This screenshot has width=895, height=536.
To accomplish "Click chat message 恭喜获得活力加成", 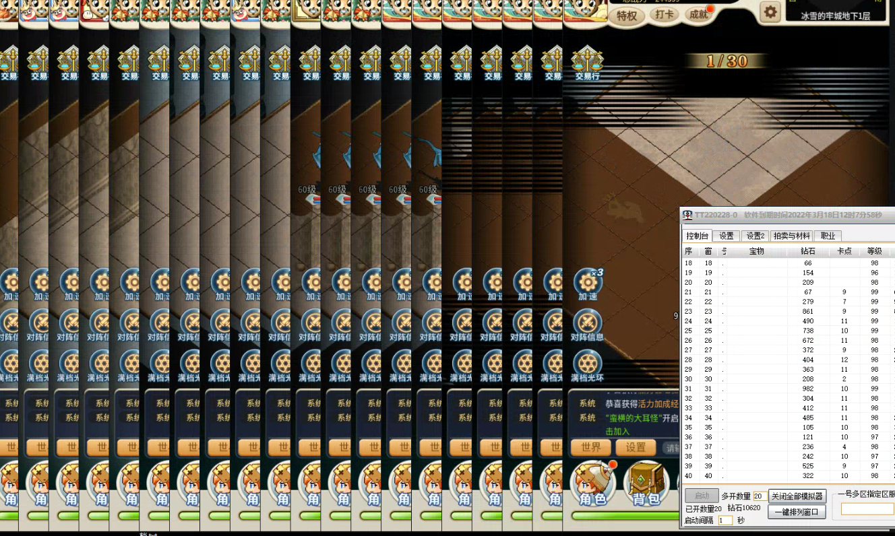I will point(642,404).
